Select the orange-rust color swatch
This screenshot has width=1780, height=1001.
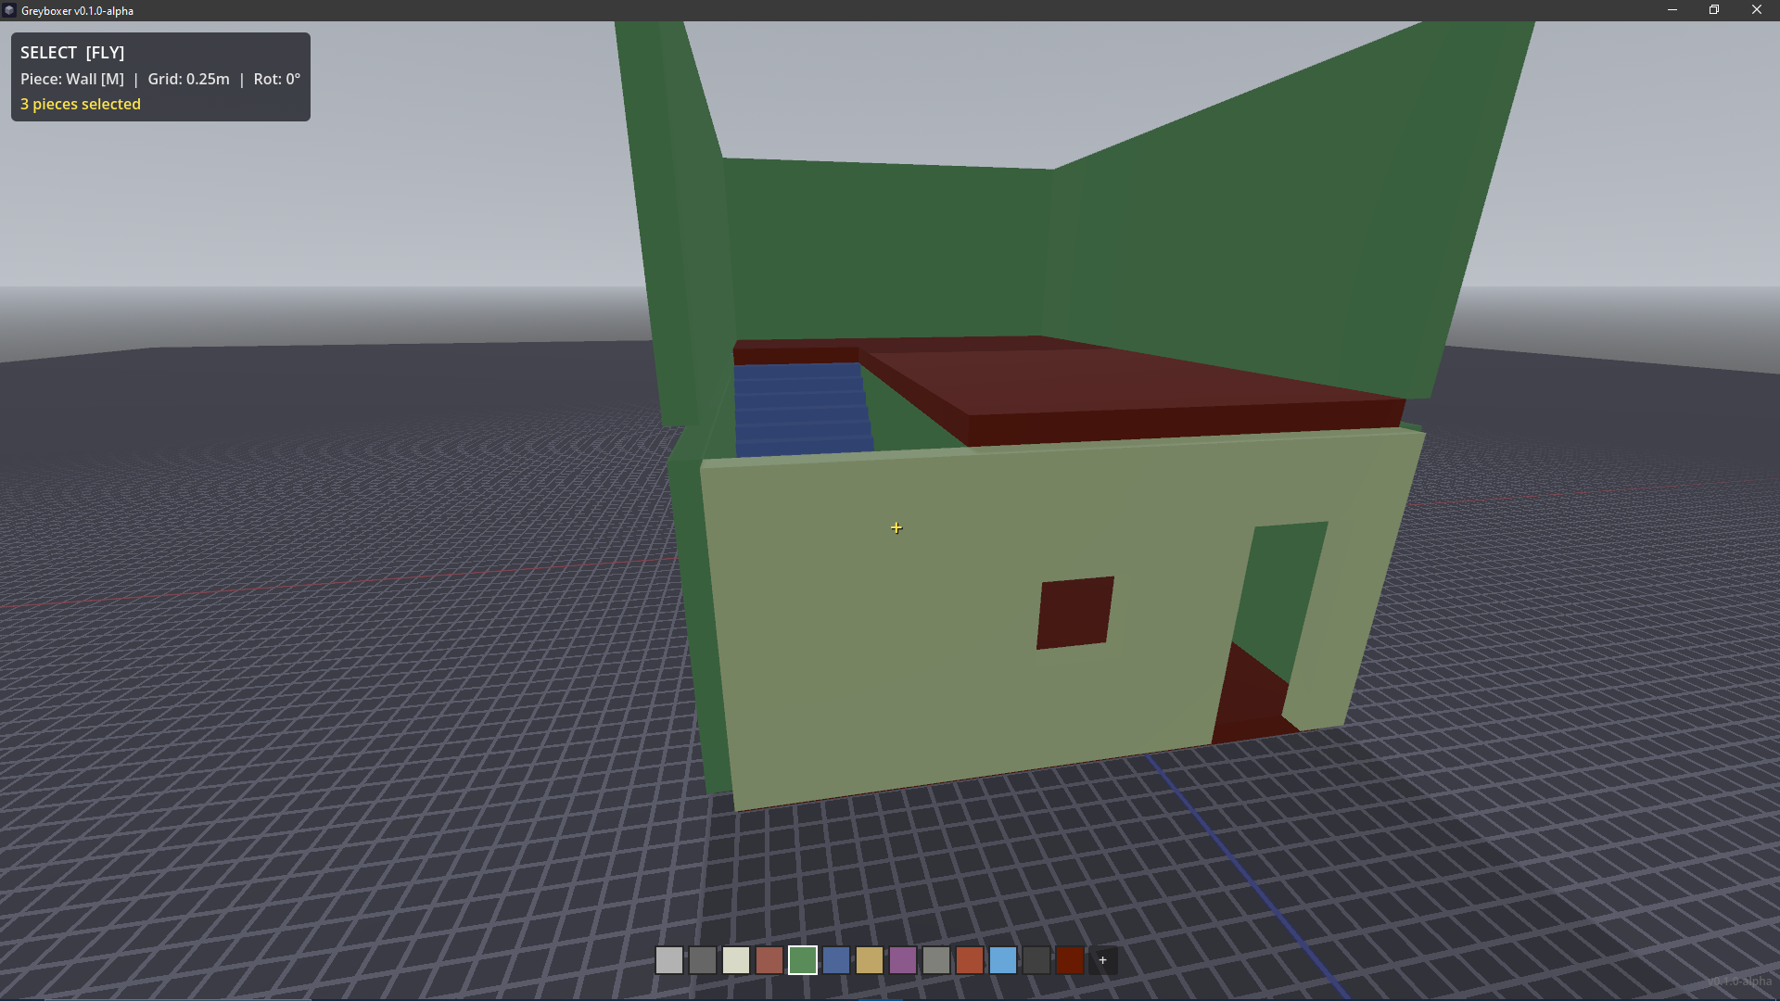(x=969, y=960)
